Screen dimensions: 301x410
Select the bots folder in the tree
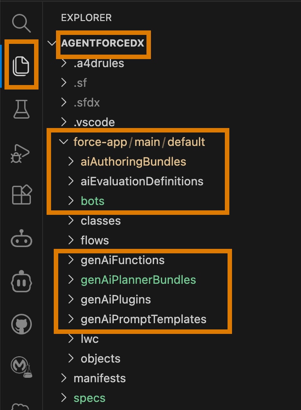(x=92, y=201)
